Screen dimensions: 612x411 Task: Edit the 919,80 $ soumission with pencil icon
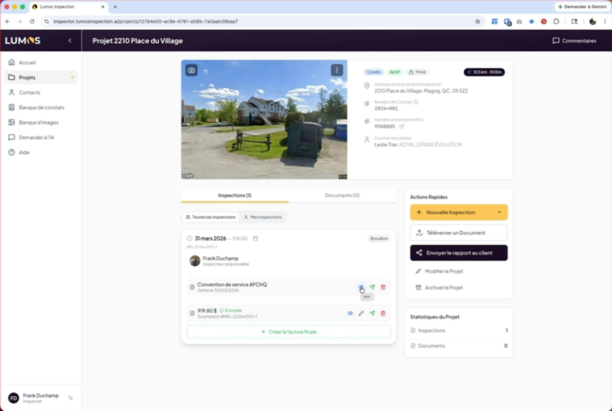(x=361, y=313)
